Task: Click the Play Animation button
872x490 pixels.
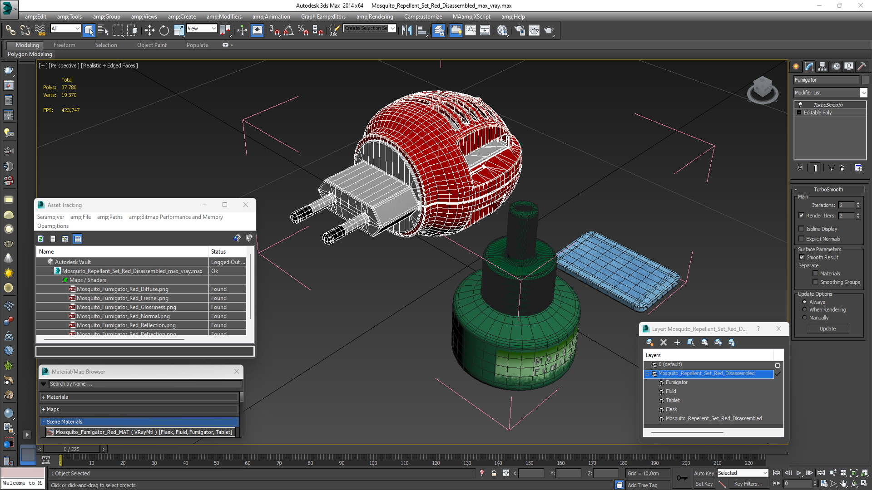Action: click(799, 473)
